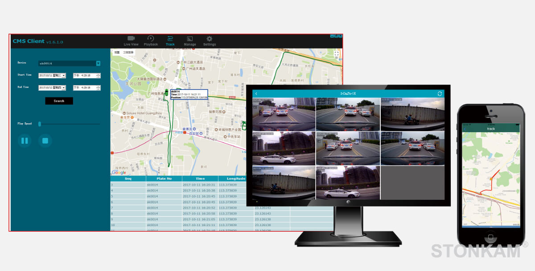535x271 pixels.
Task: Click the green vehicle marker on map
Action: 167,93
